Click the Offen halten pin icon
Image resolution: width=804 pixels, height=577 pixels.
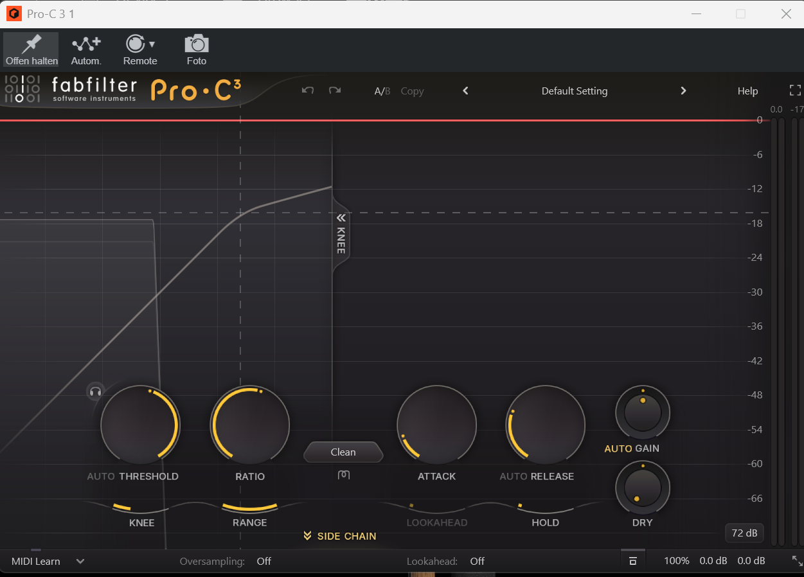(31, 44)
